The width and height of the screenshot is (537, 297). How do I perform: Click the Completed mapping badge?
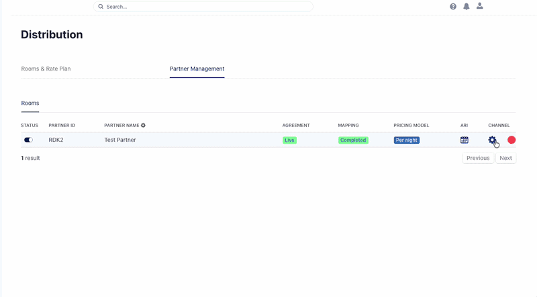pyautogui.click(x=353, y=140)
